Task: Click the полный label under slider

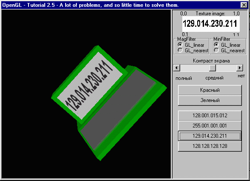Action: point(184,79)
